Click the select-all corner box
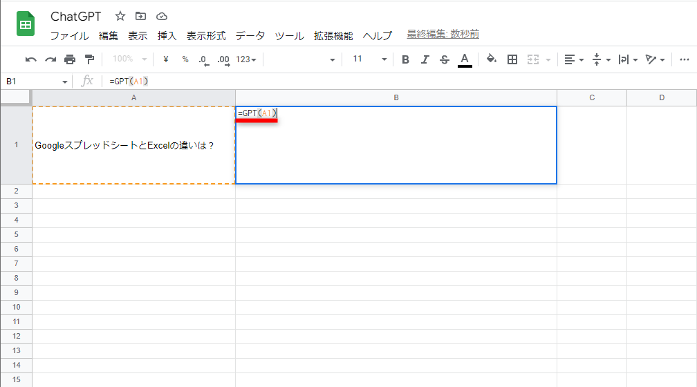 pos(17,97)
